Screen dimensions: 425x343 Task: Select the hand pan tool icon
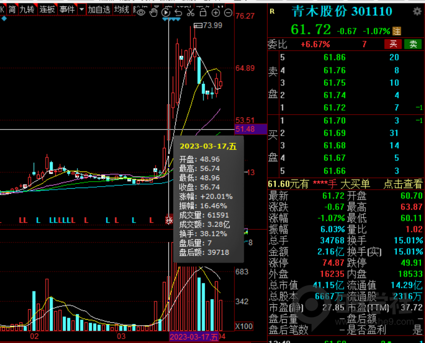[154, 12]
